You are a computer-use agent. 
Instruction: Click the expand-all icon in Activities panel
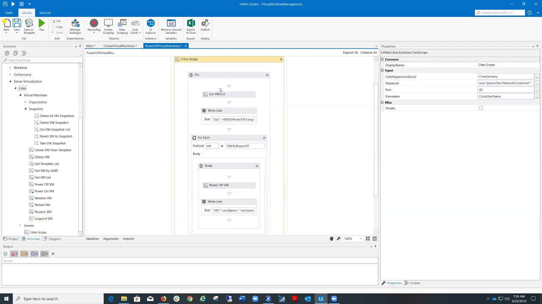(x=7, y=53)
